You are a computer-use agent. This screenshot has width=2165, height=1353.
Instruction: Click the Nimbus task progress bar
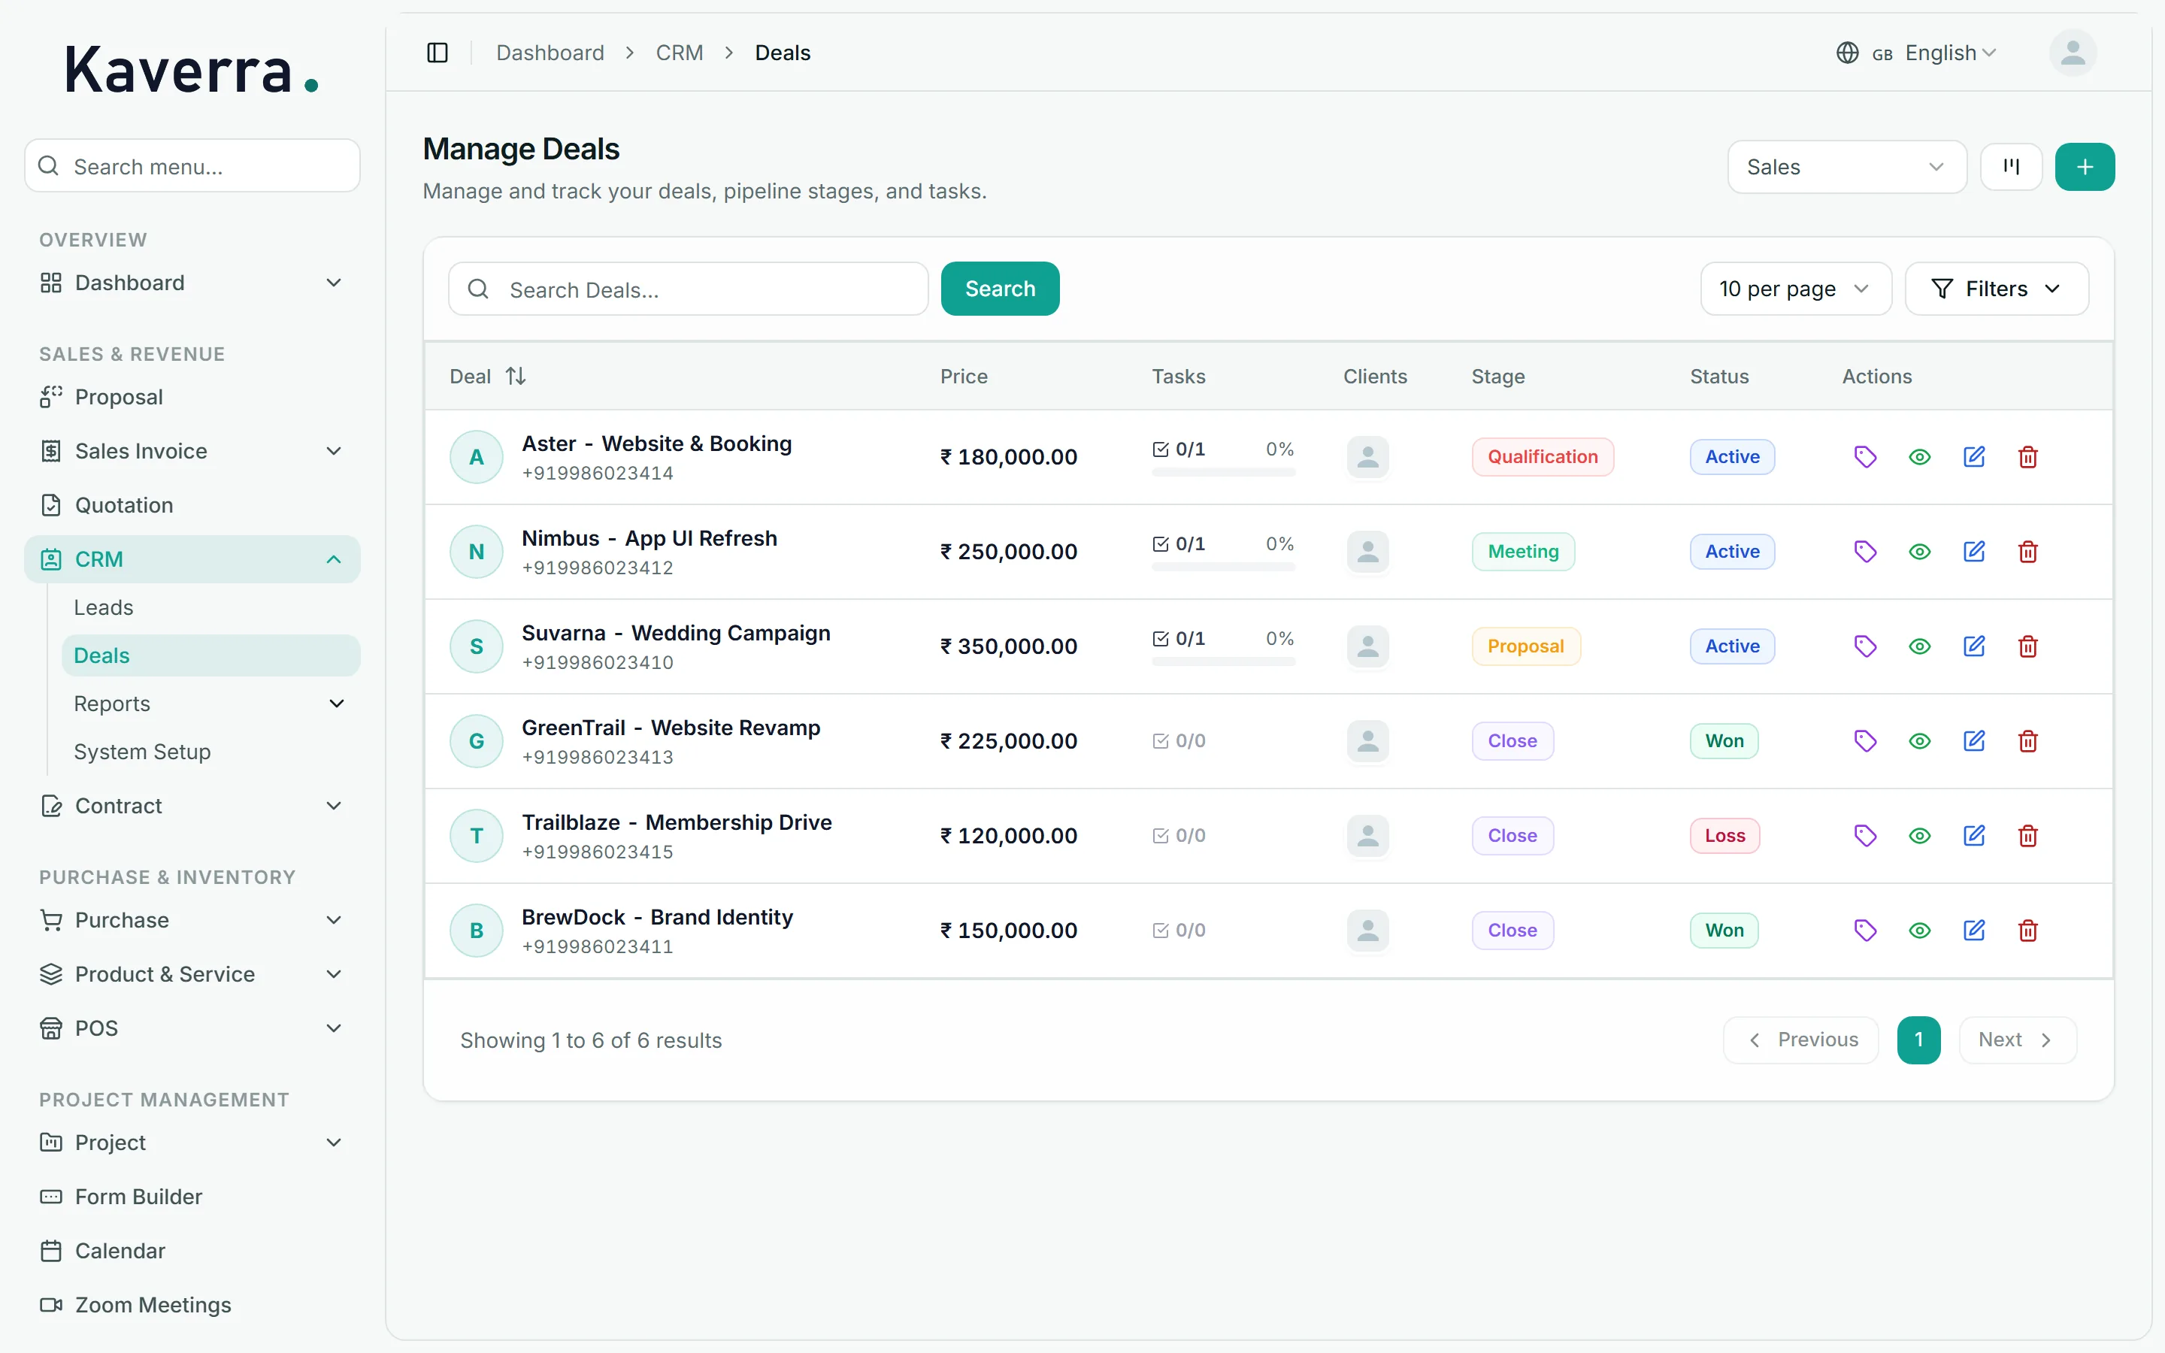coord(1223,568)
